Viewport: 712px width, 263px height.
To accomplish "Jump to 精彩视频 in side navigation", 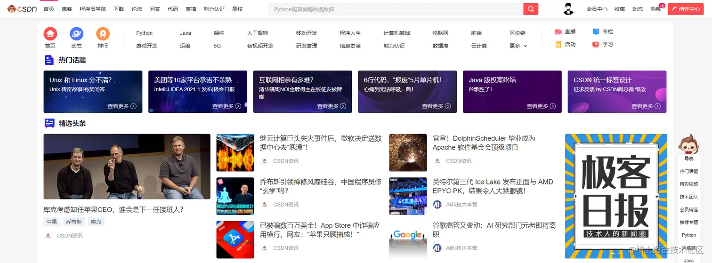I will [x=688, y=184].
